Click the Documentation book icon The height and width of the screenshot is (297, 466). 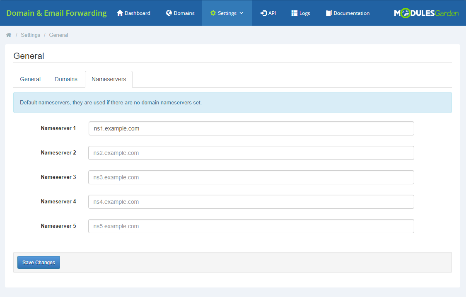(x=328, y=13)
